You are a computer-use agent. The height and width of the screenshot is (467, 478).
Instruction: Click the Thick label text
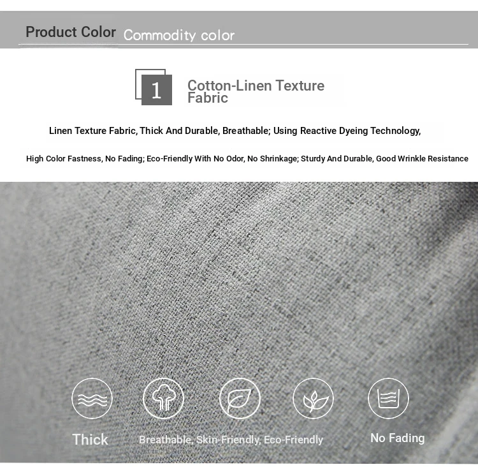click(x=91, y=440)
